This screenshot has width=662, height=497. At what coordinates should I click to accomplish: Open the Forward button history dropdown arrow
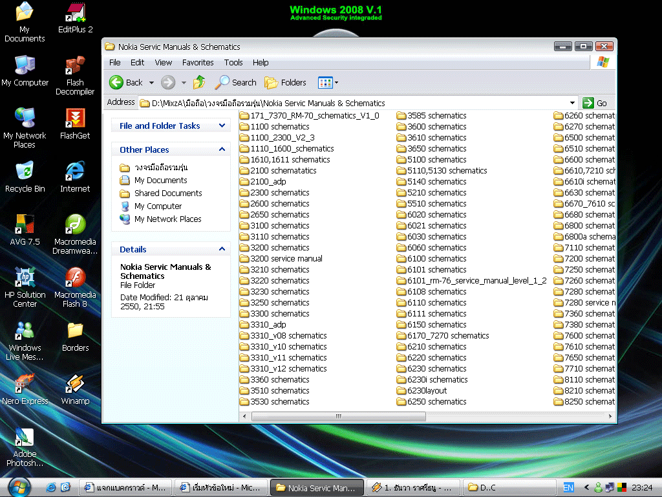point(184,82)
